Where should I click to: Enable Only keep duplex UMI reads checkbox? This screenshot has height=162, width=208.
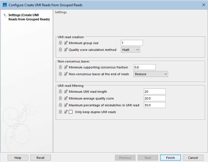pos(71,112)
